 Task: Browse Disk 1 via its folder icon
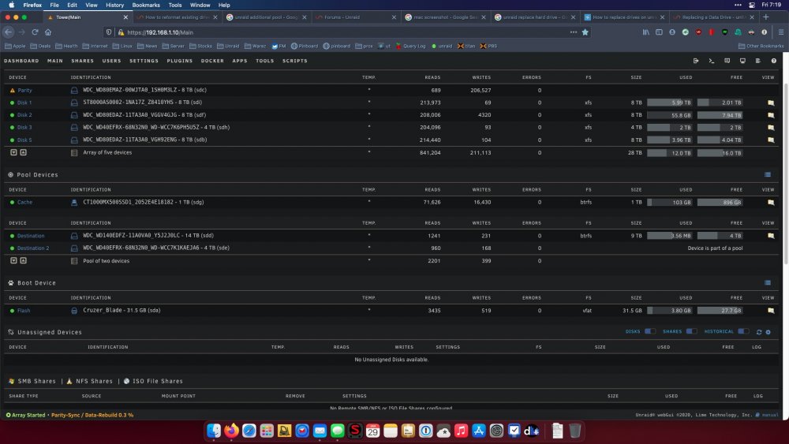click(x=771, y=103)
